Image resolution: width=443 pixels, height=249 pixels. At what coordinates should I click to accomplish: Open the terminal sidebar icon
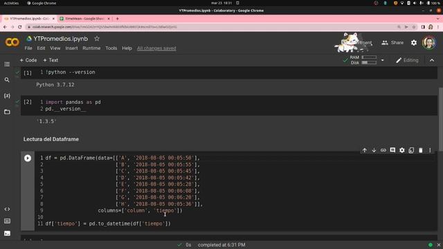click(7, 233)
